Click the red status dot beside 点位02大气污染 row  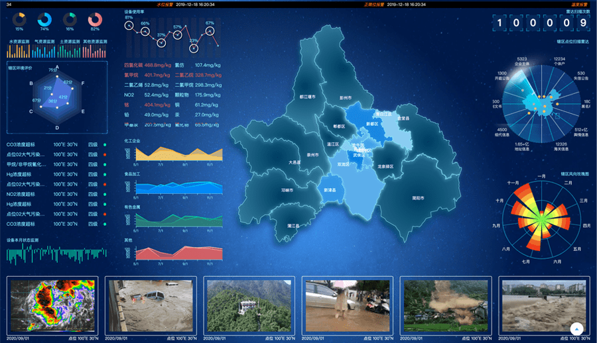tap(105, 154)
